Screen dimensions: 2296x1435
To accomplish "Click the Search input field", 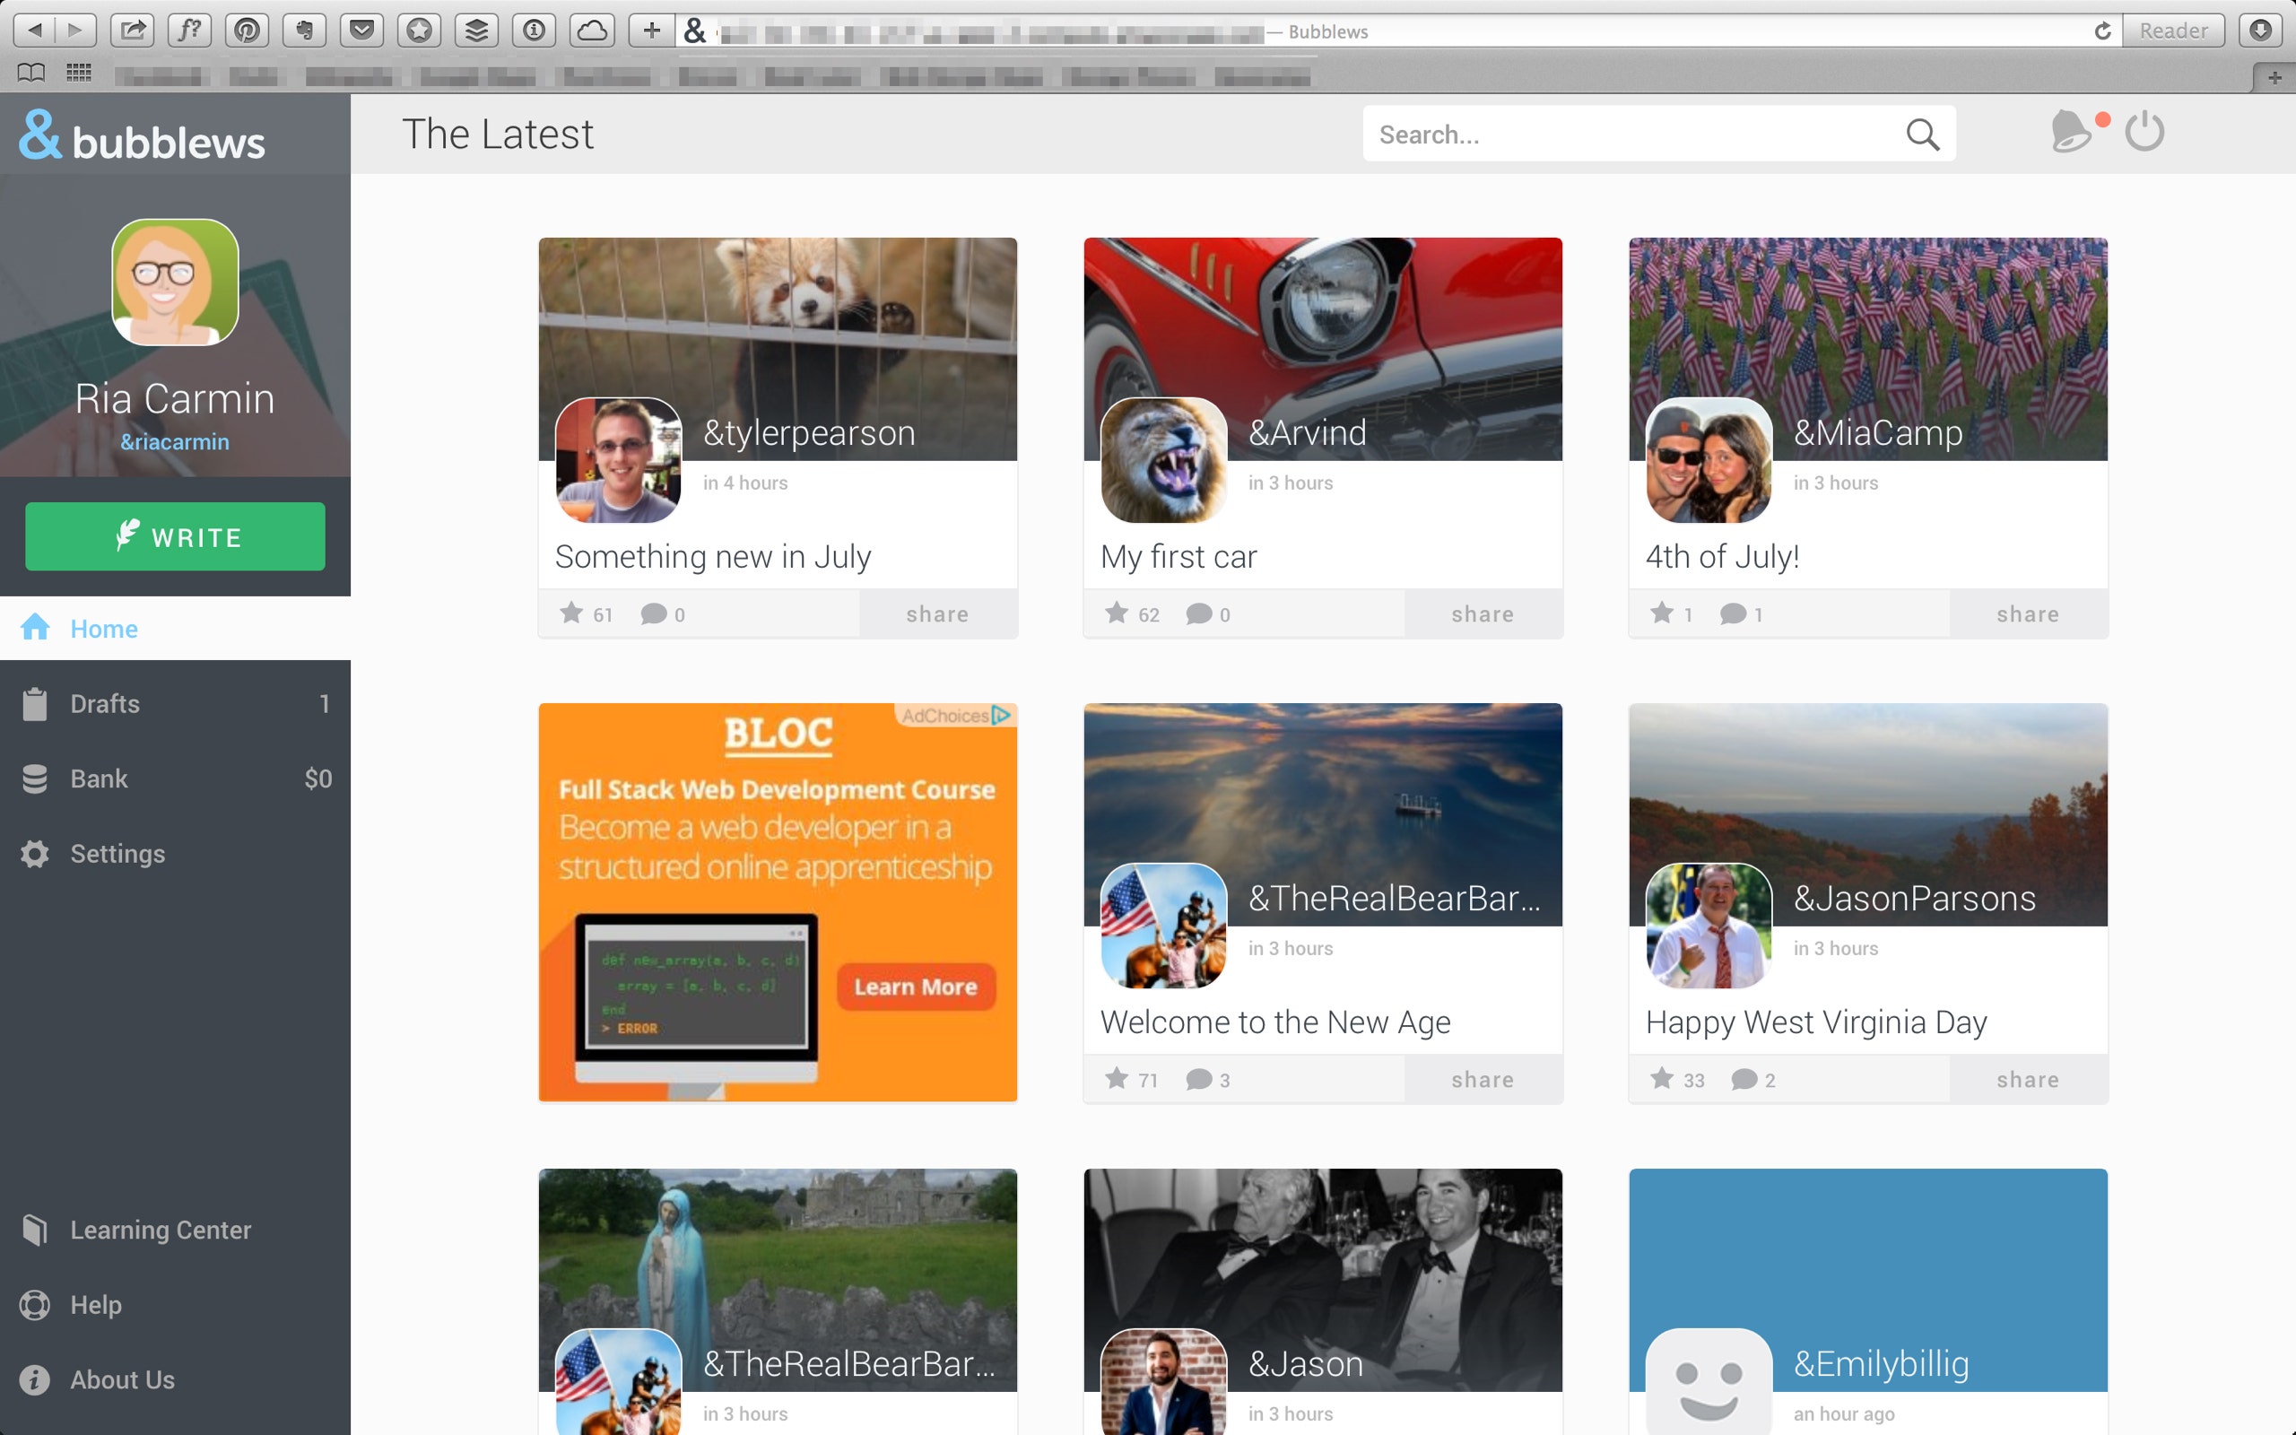I will 1658,134.
